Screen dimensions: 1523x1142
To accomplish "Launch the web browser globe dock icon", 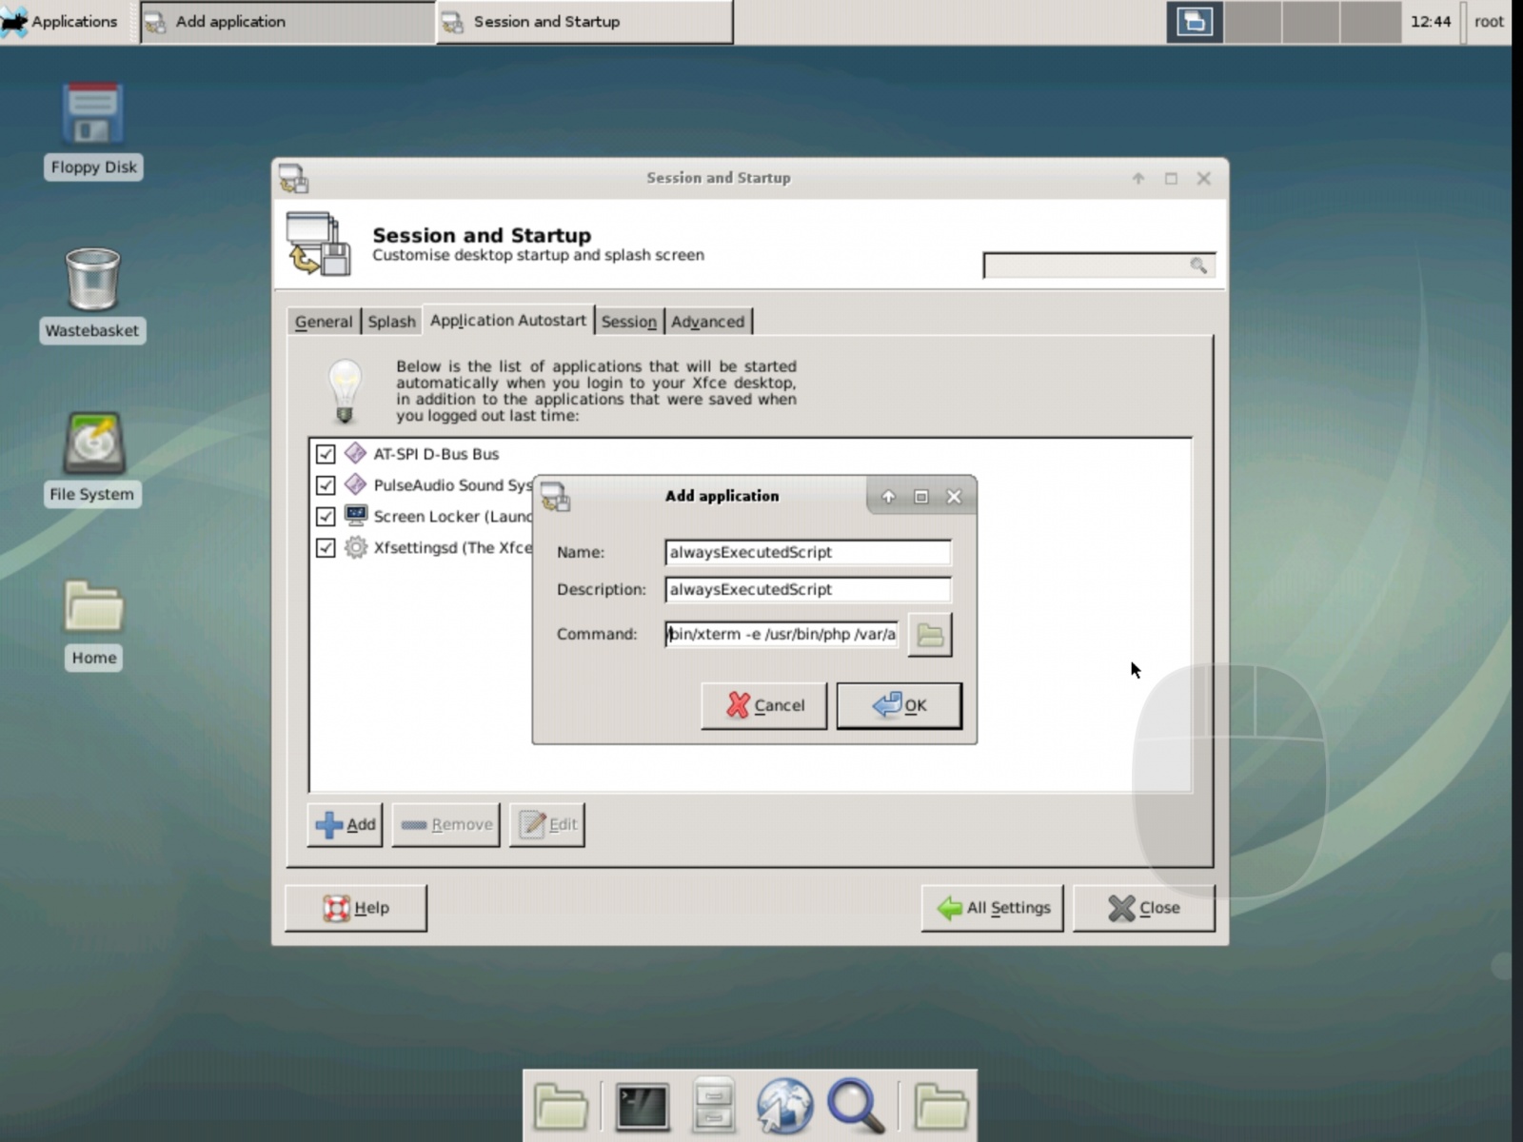I will 783,1107.
